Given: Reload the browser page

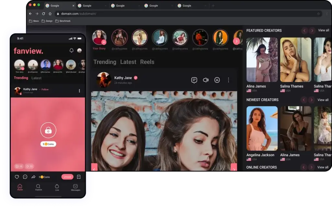Looking at the screenshot, I should (43, 14).
